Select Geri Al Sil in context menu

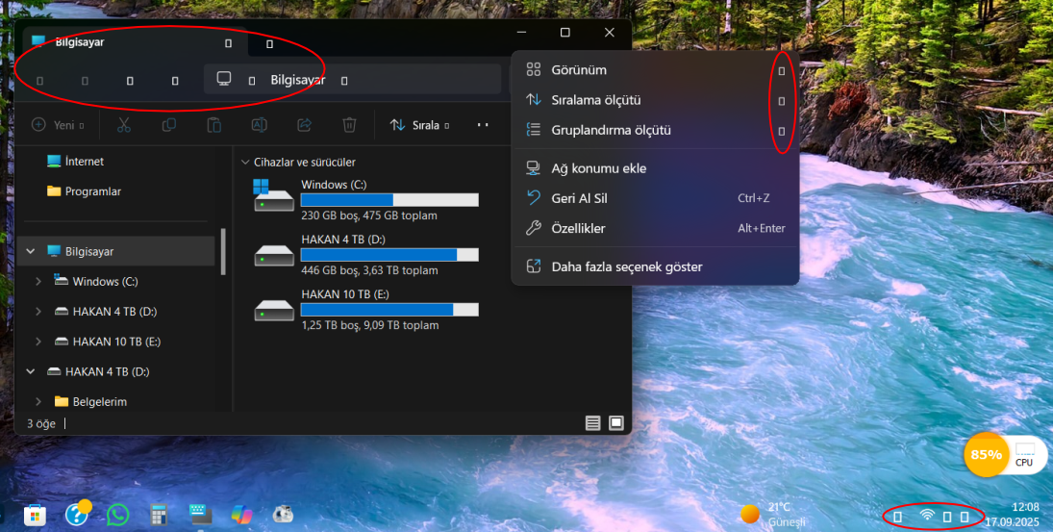[x=656, y=199]
